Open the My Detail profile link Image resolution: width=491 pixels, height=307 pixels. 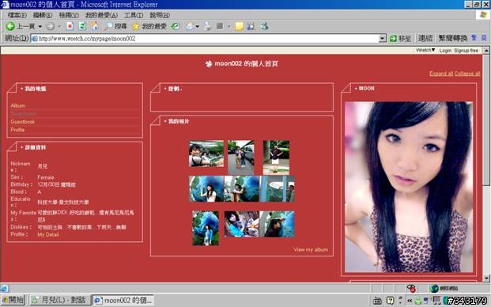(48, 235)
